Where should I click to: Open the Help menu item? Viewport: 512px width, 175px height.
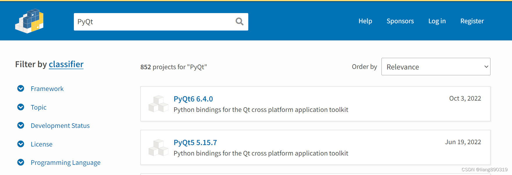365,21
